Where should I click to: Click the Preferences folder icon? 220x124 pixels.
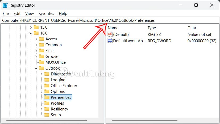tap(47, 97)
